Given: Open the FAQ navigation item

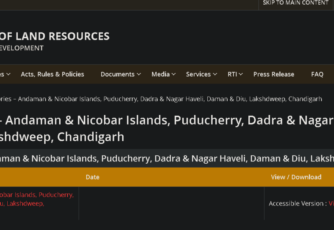Looking at the screenshot, I should (x=317, y=74).
